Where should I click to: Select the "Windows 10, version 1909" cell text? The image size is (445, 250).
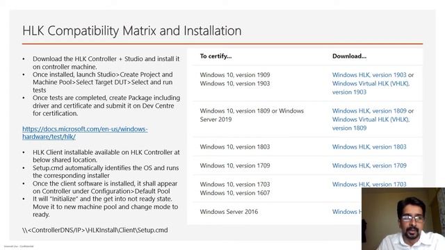pyautogui.click(x=235, y=75)
